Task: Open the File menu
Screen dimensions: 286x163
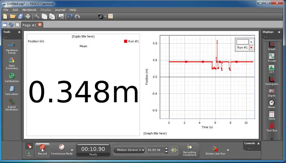Action: 6,10
